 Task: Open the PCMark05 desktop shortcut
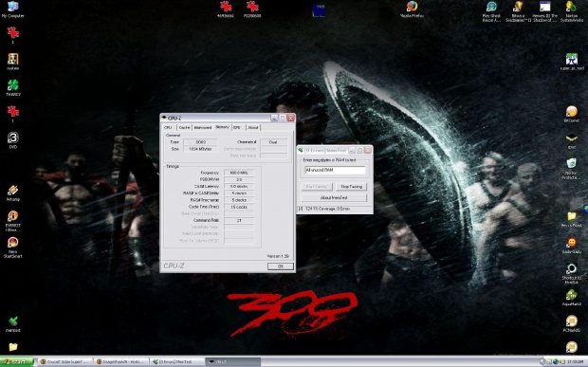click(572, 324)
